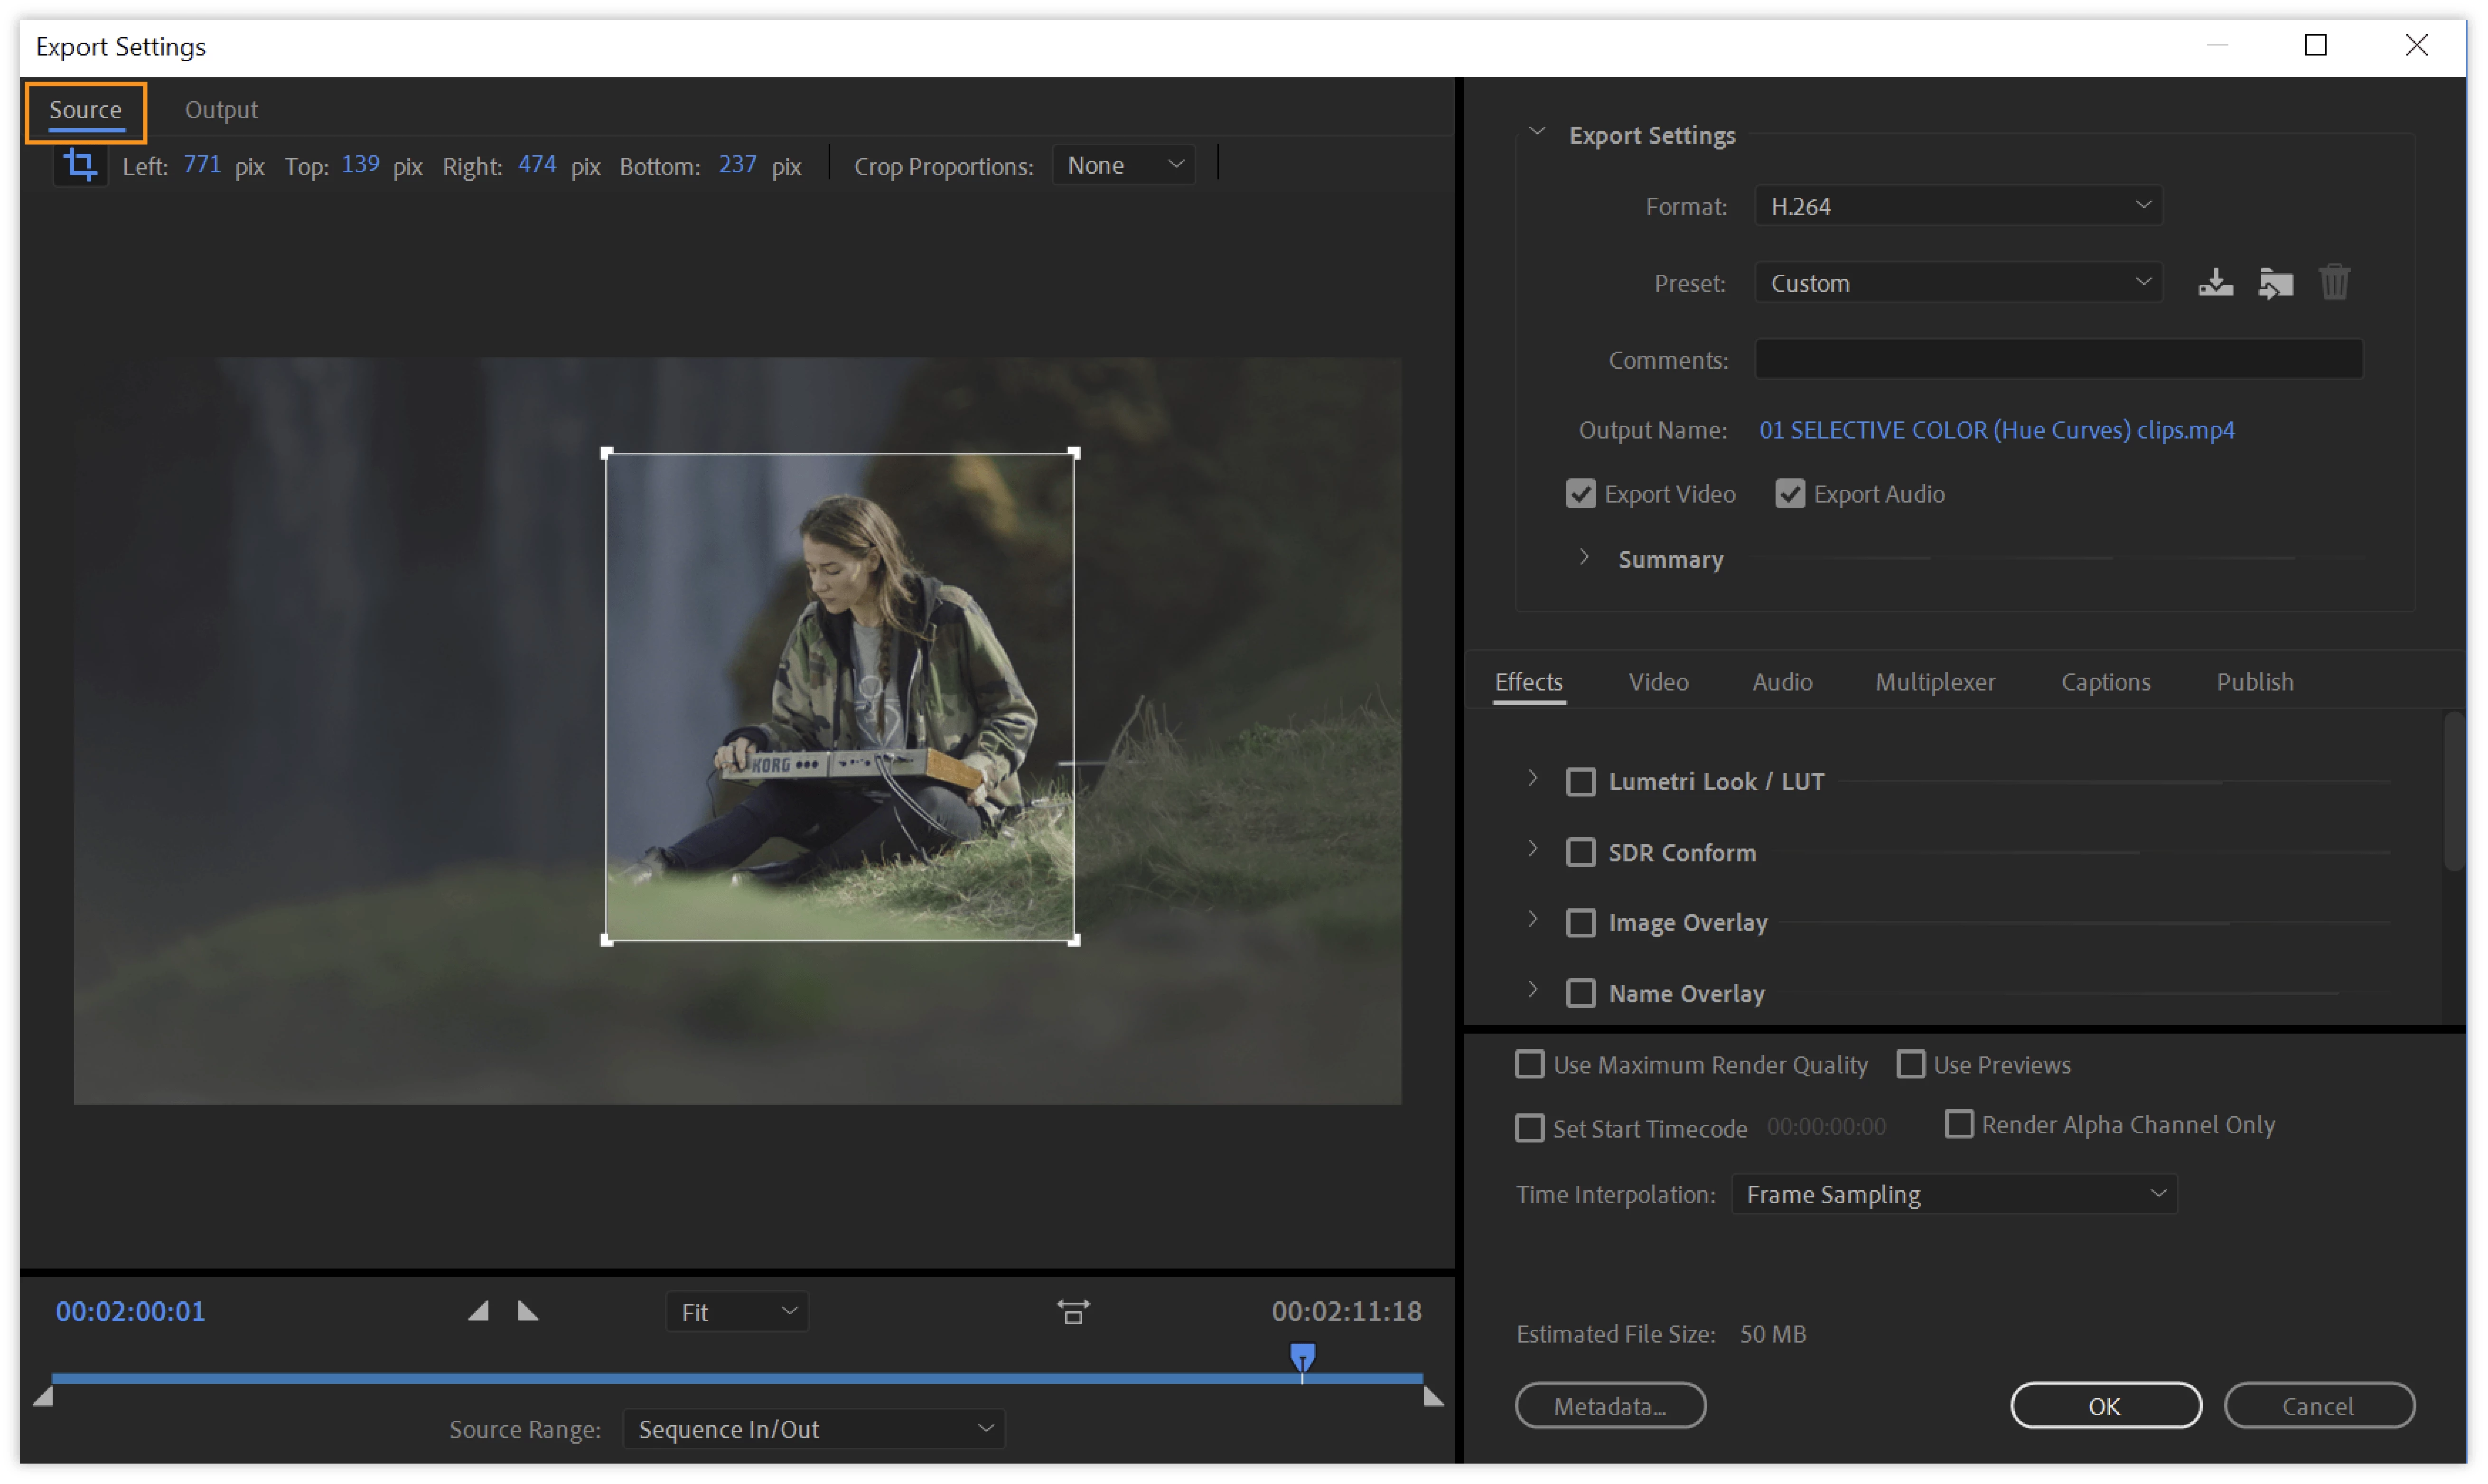Click the Set In Point marker icon

[479, 1311]
